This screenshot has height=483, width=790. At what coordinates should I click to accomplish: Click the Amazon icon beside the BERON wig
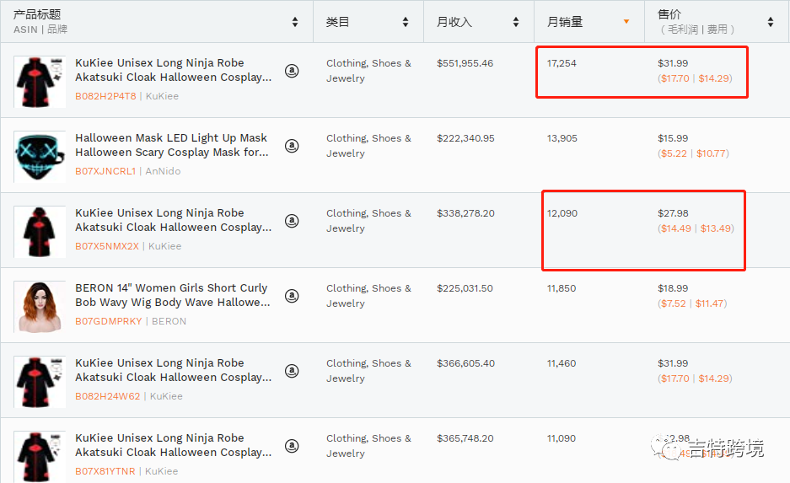coord(292,296)
